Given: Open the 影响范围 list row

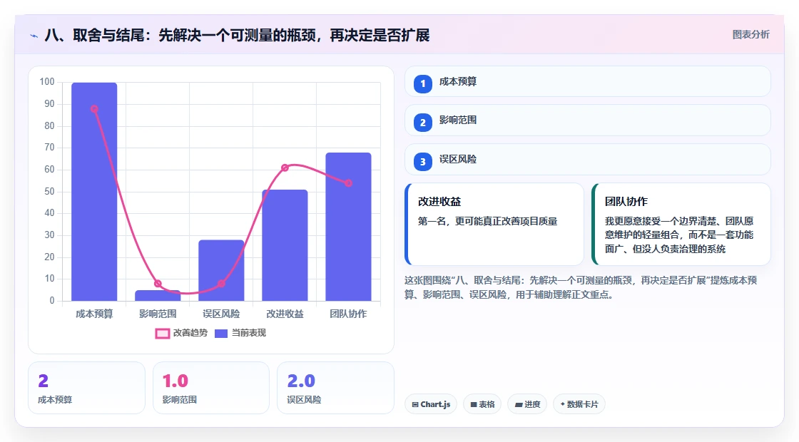Looking at the screenshot, I should (x=588, y=120).
